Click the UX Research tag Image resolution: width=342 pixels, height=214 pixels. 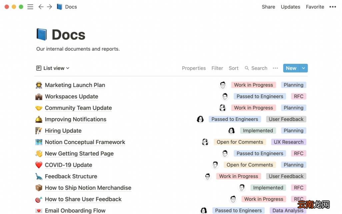[x=289, y=142]
